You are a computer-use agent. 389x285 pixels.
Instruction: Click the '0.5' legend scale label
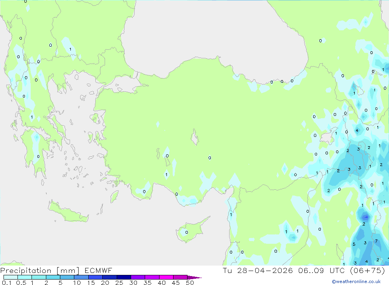pyautogui.click(x=21, y=283)
